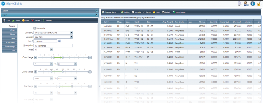Sort by the Avg. Weight column header
Viewport: 263px width, 103px height.
click(x=167, y=22)
